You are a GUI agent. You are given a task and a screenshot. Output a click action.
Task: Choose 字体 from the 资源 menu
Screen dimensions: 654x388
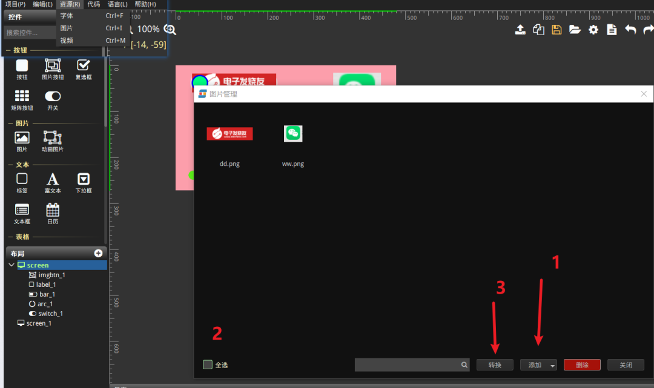[92, 16]
